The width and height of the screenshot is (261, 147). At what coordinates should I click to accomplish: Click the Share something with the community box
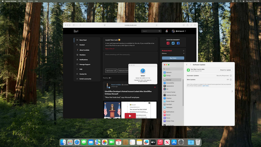point(130,60)
